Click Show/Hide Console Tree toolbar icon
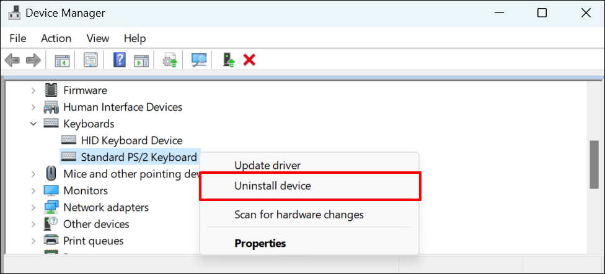The image size is (605, 274). 62,60
